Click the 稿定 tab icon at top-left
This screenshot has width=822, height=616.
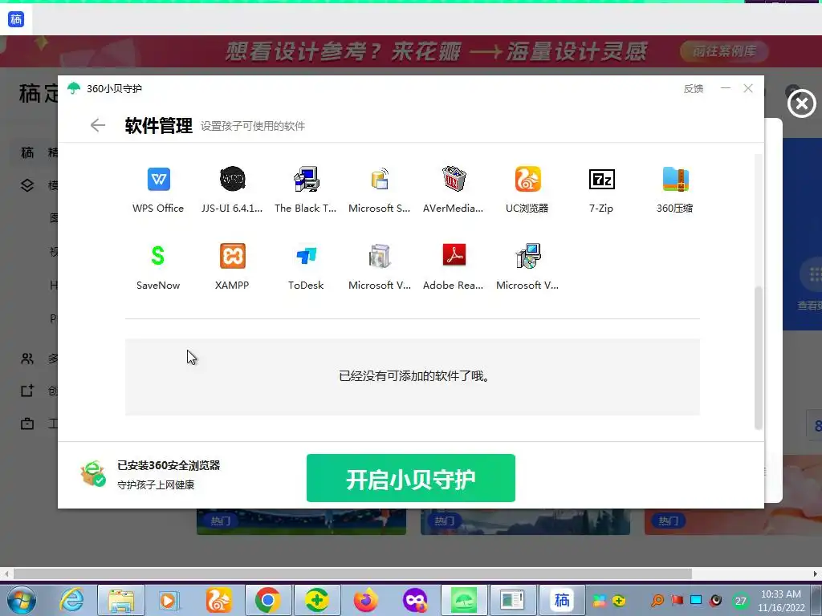point(16,19)
